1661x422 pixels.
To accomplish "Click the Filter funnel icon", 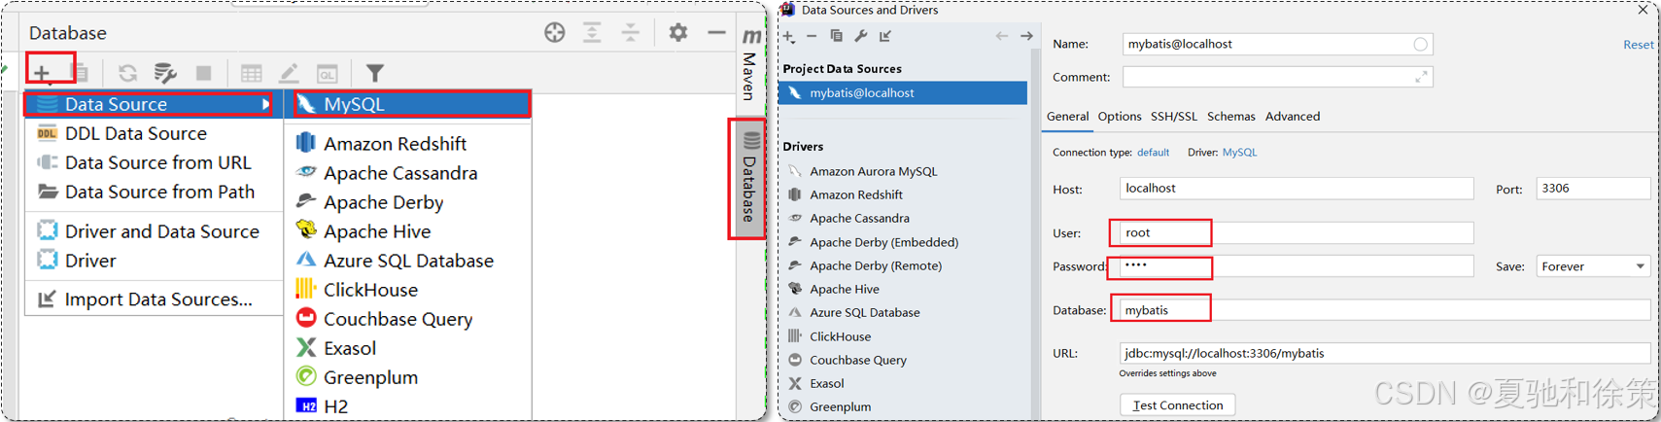I will point(375,73).
